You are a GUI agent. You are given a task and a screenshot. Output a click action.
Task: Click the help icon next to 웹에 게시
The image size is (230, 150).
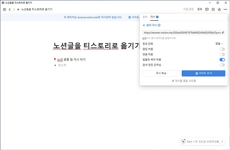coord(159,25)
